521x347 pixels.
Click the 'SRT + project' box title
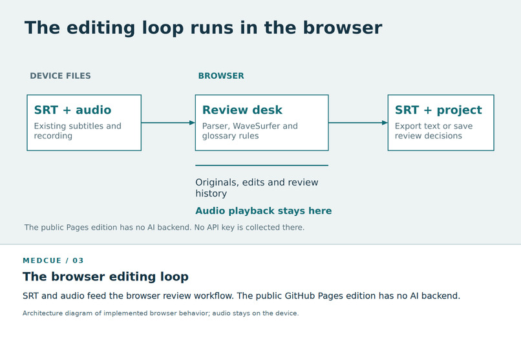point(438,110)
